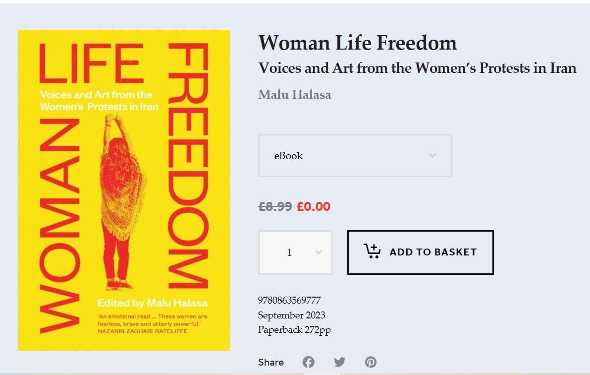Expand the quantity chevron arrow
Viewport: 590px width, 375px height.
click(x=319, y=252)
